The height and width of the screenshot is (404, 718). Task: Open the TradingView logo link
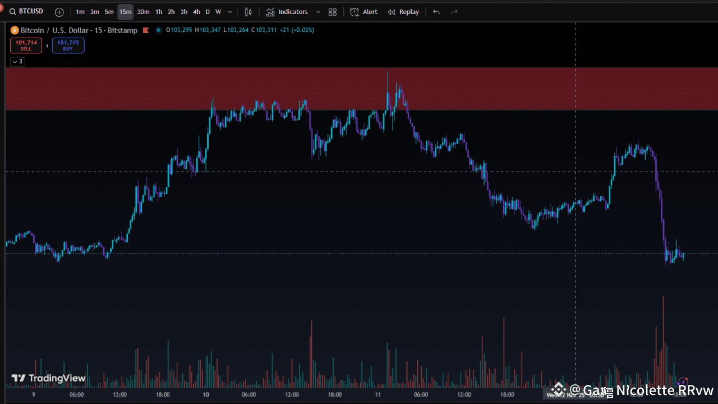(49, 378)
